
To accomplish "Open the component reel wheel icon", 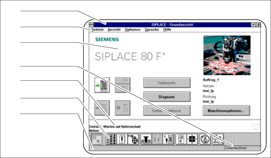I will point(133,139).
